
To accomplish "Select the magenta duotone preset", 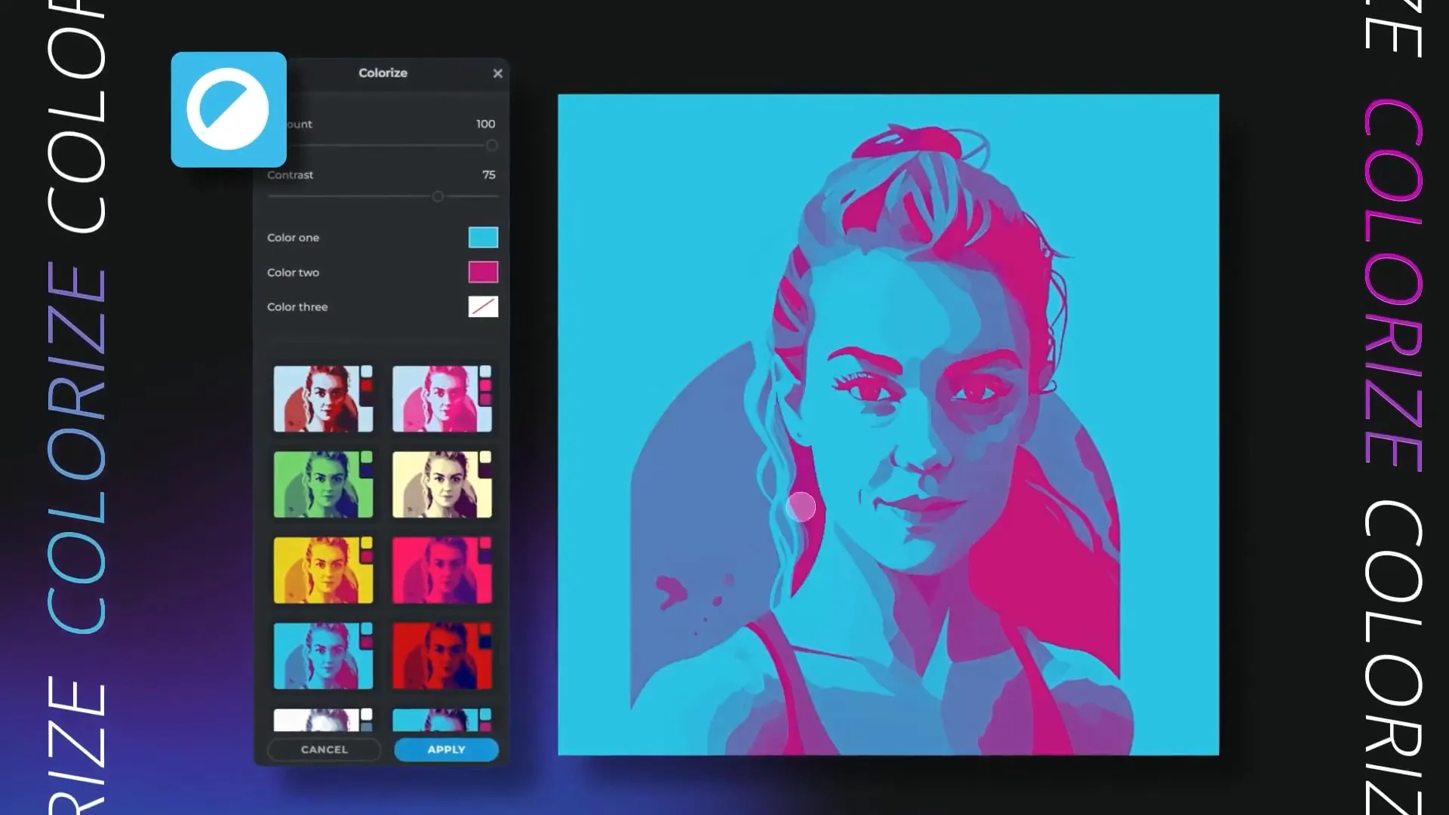I will pos(443,398).
